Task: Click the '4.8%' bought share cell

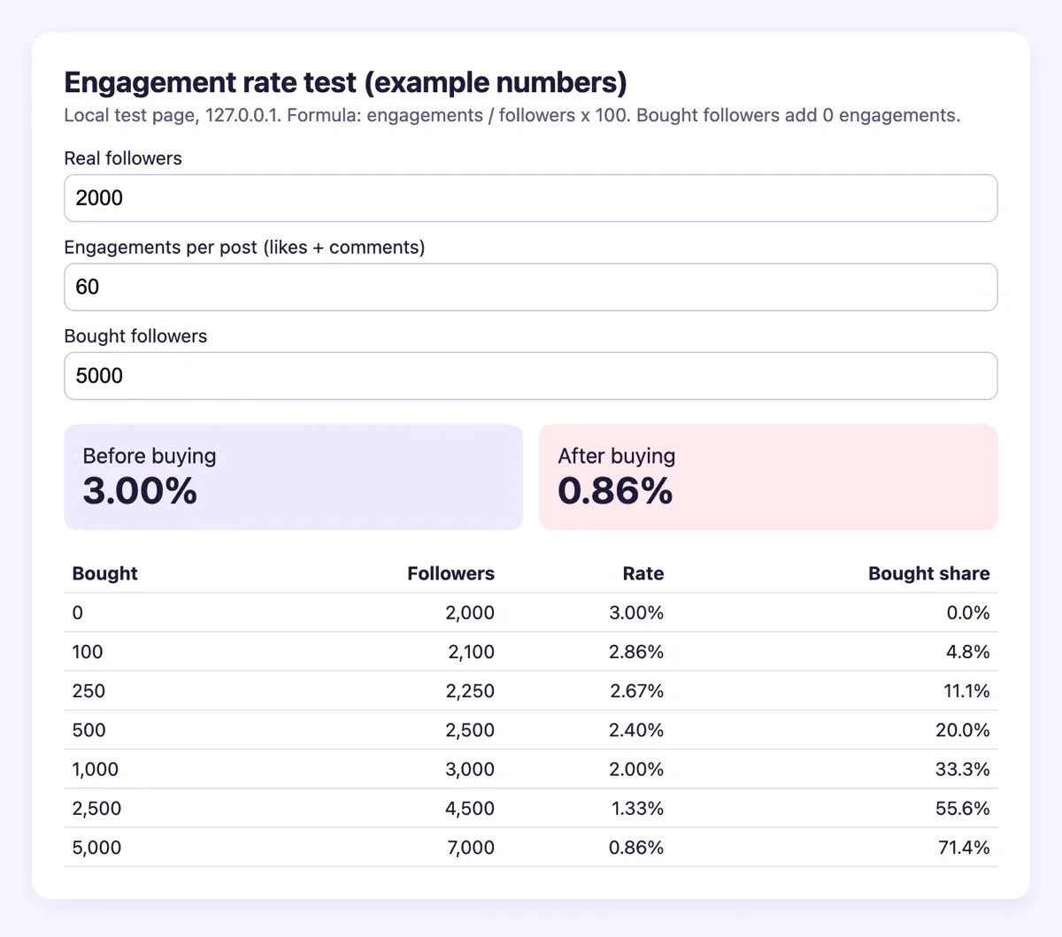Action: click(968, 652)
